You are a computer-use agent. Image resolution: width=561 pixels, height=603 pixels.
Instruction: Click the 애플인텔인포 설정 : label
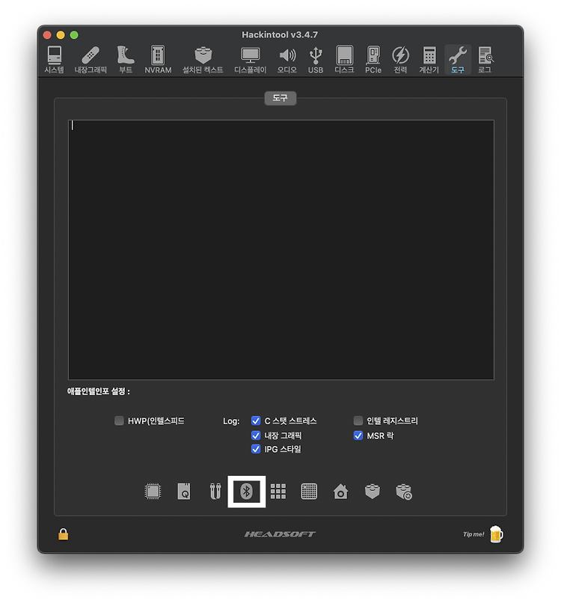click(x=99, y=391)
